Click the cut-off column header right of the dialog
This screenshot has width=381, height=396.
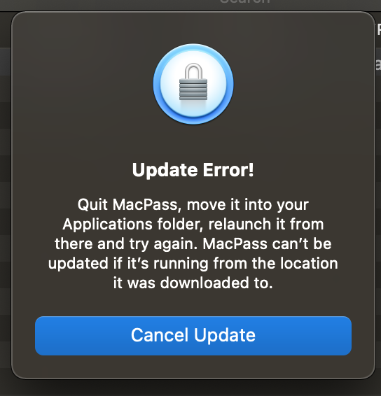379,30
